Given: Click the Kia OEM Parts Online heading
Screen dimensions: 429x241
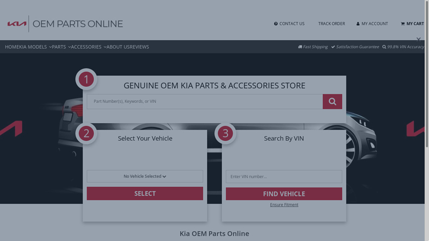Looking at the screenshot, I should [214, 234].
